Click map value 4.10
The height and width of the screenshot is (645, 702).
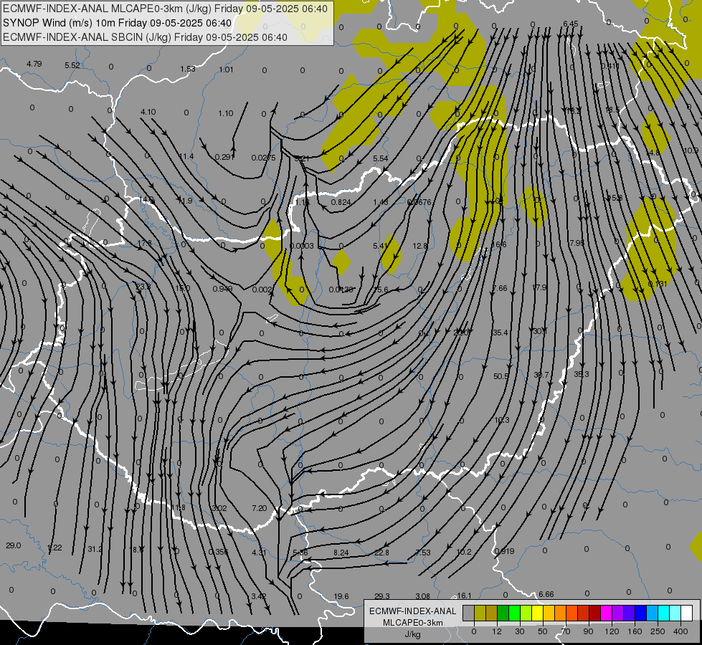148,112
